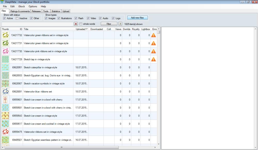The image size is (258, 150).
Task: Switch to the Statistics tab
Action: (x=56, y=11)
